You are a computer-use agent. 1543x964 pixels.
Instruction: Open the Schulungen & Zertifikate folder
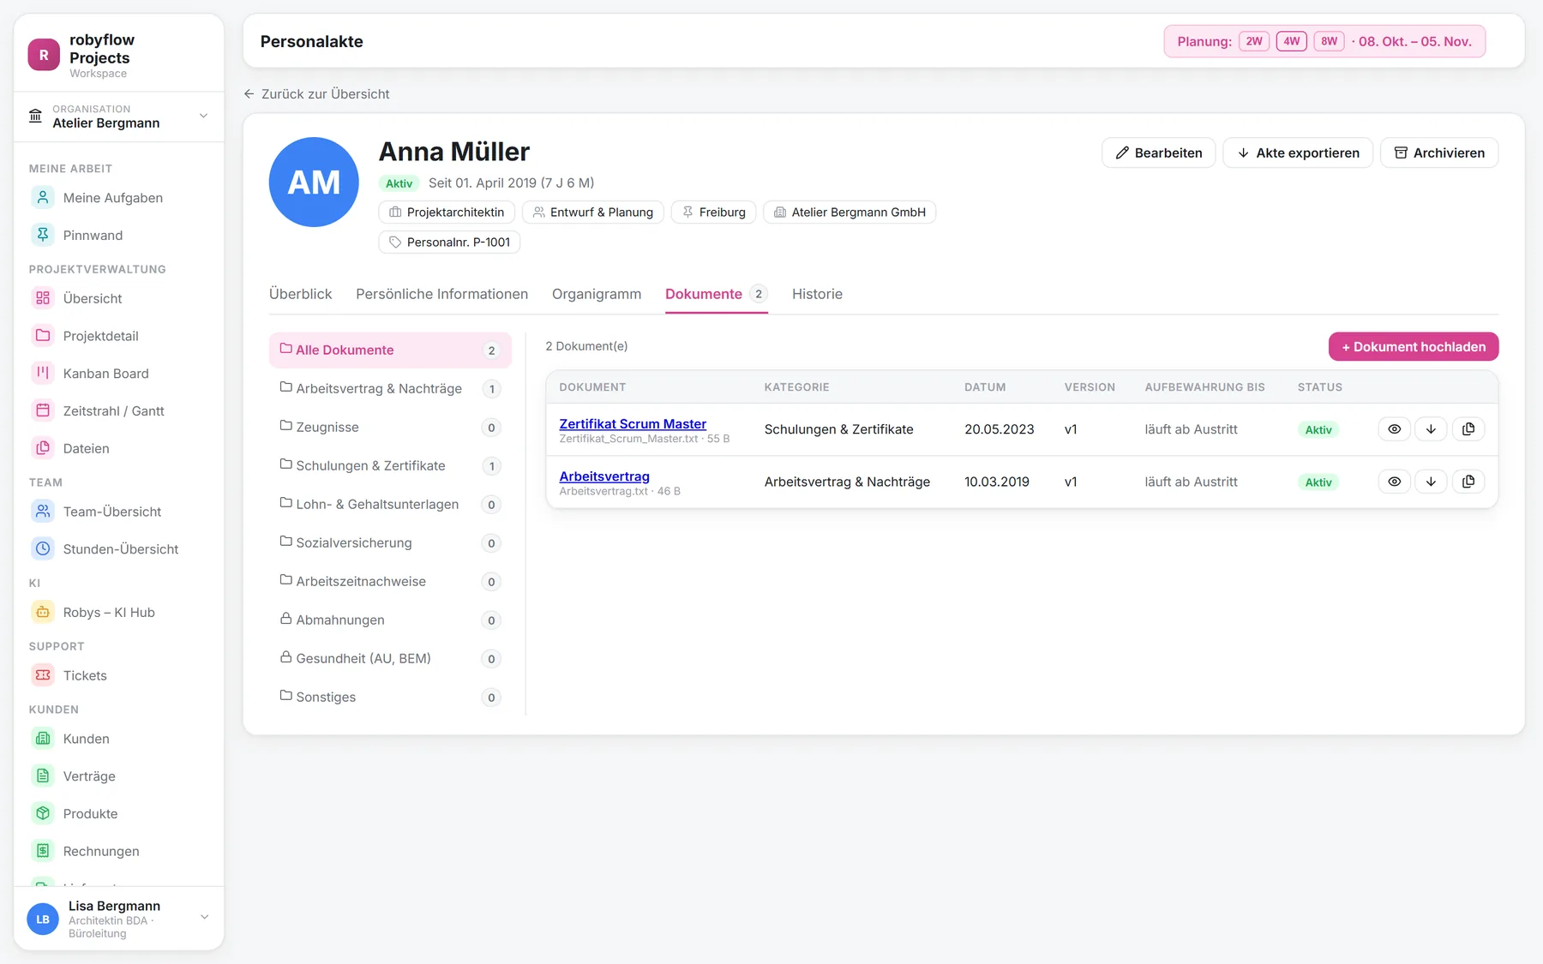point(390,466)
